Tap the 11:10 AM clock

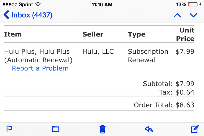[x=102, y=4]
